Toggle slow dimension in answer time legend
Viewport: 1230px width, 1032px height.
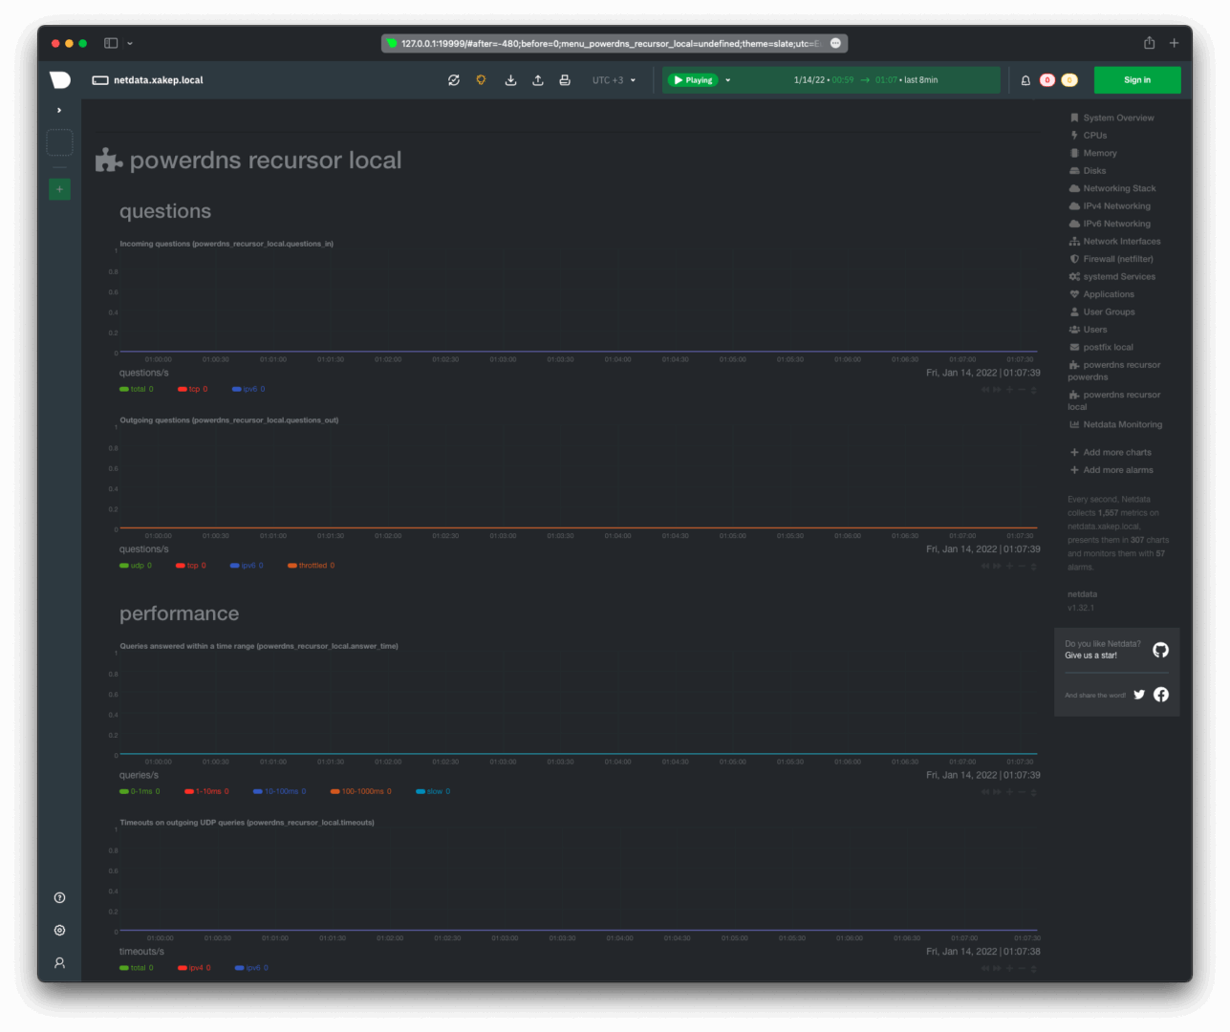point(433,791)
